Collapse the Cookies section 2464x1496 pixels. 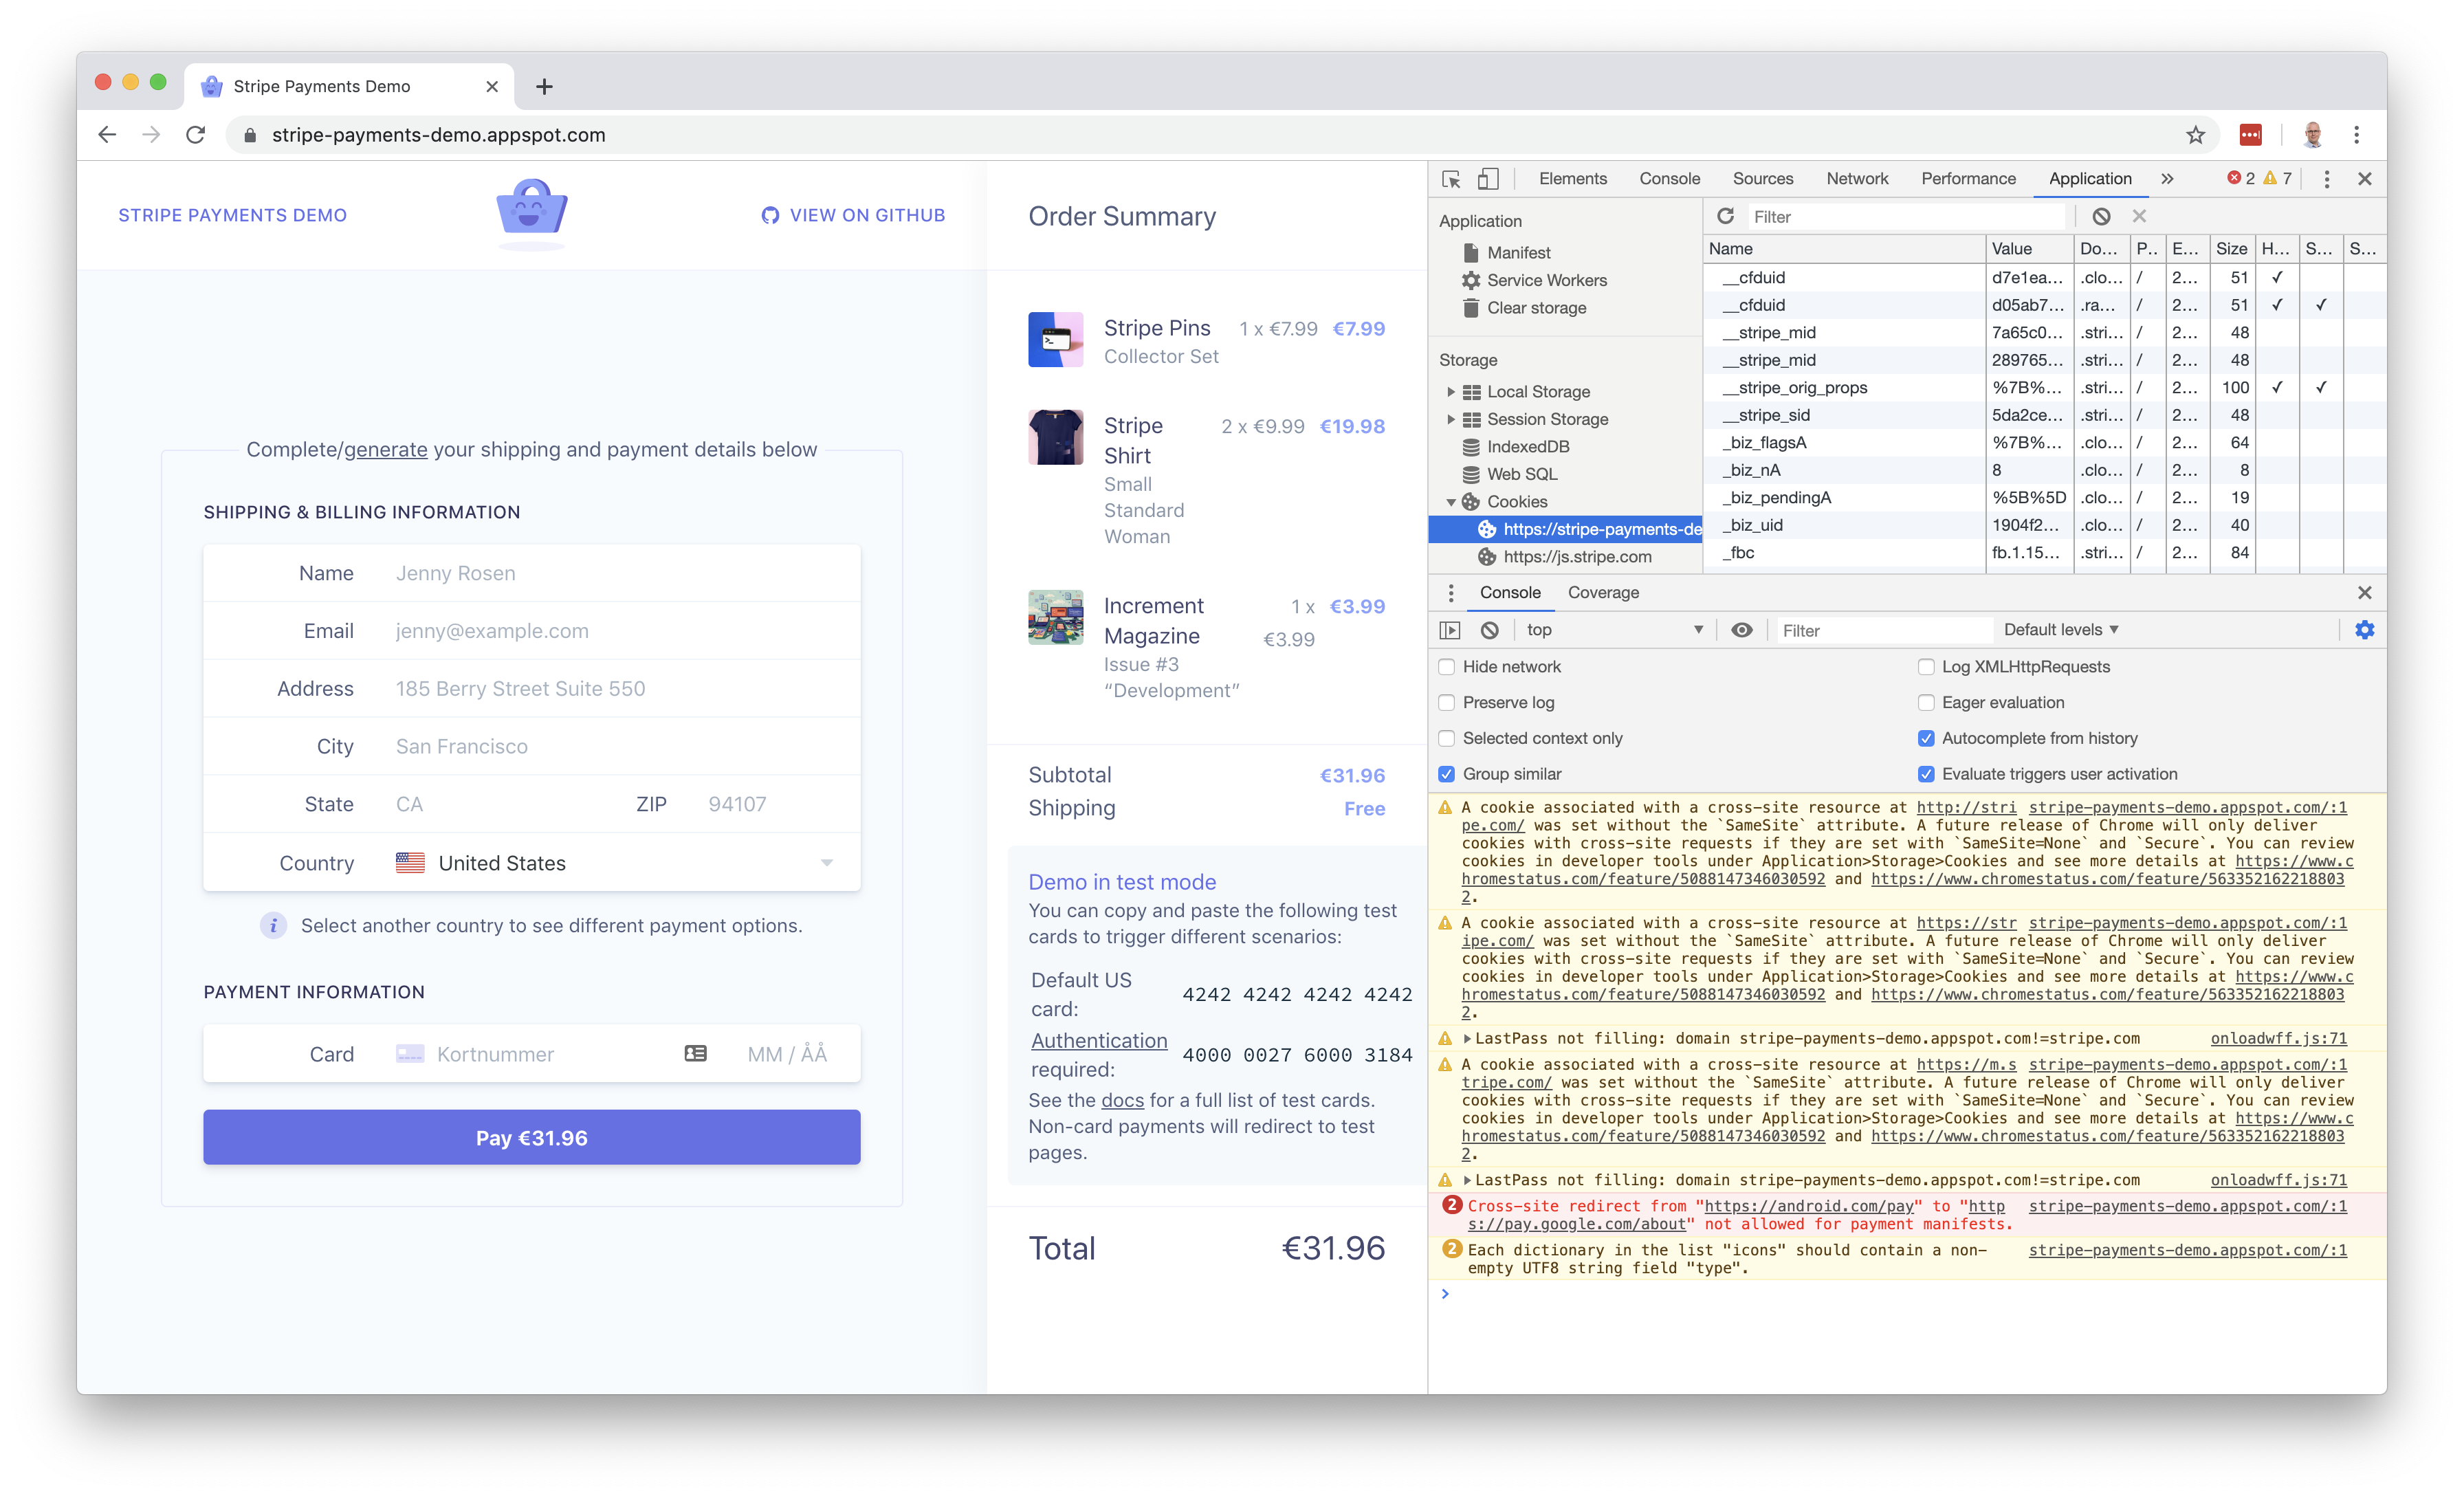coord(1452,501)
